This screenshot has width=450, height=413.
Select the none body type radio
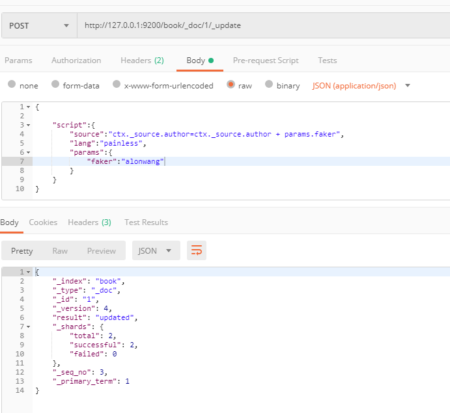[x=12, y=85]
